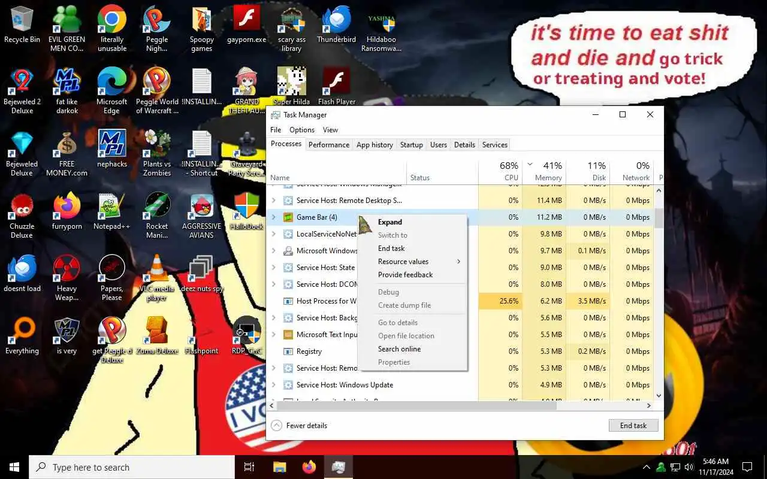This screenshot has width=767, height=479.
Task: Open the clock showing 5:46 AM
Action: [x=715, y=467]
